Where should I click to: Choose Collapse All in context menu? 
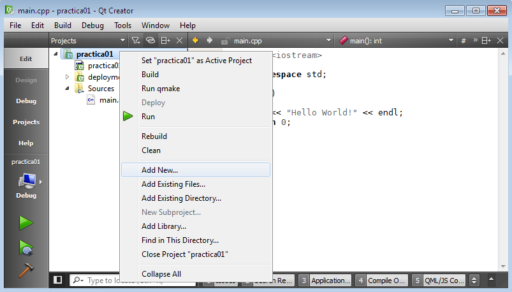196,274
